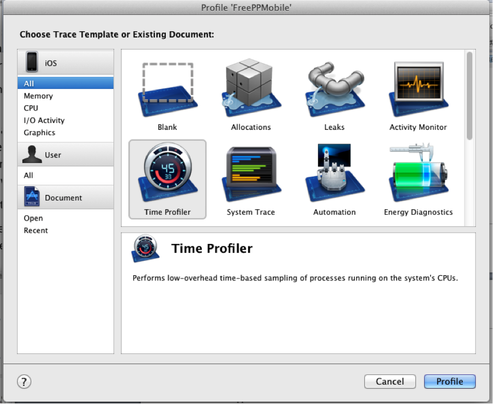493x404 pixels.
Task: Pick the Leaks template icon
Action: (335, 89)
